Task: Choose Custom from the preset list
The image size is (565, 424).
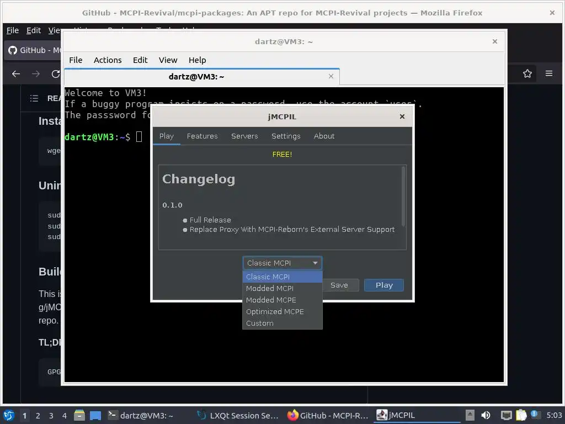Action: coord(282,323)
